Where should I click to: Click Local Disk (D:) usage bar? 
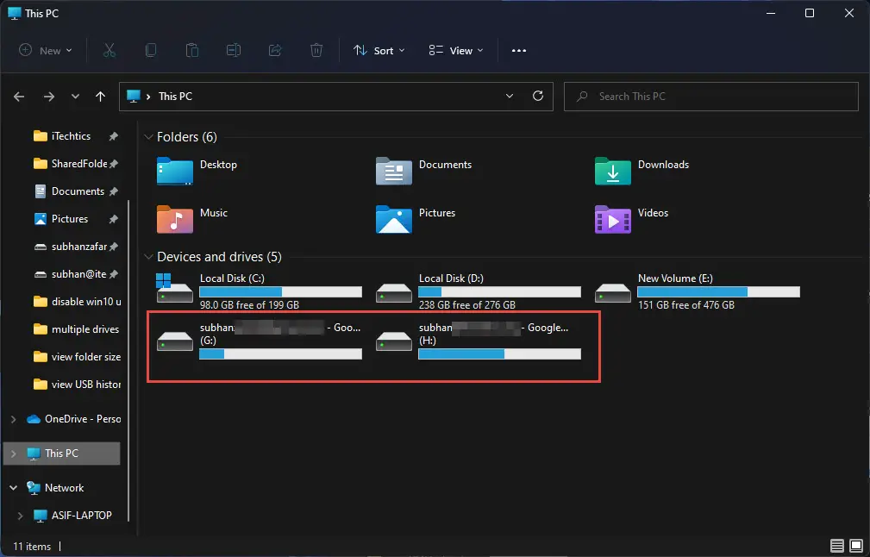tap(499, 291)
